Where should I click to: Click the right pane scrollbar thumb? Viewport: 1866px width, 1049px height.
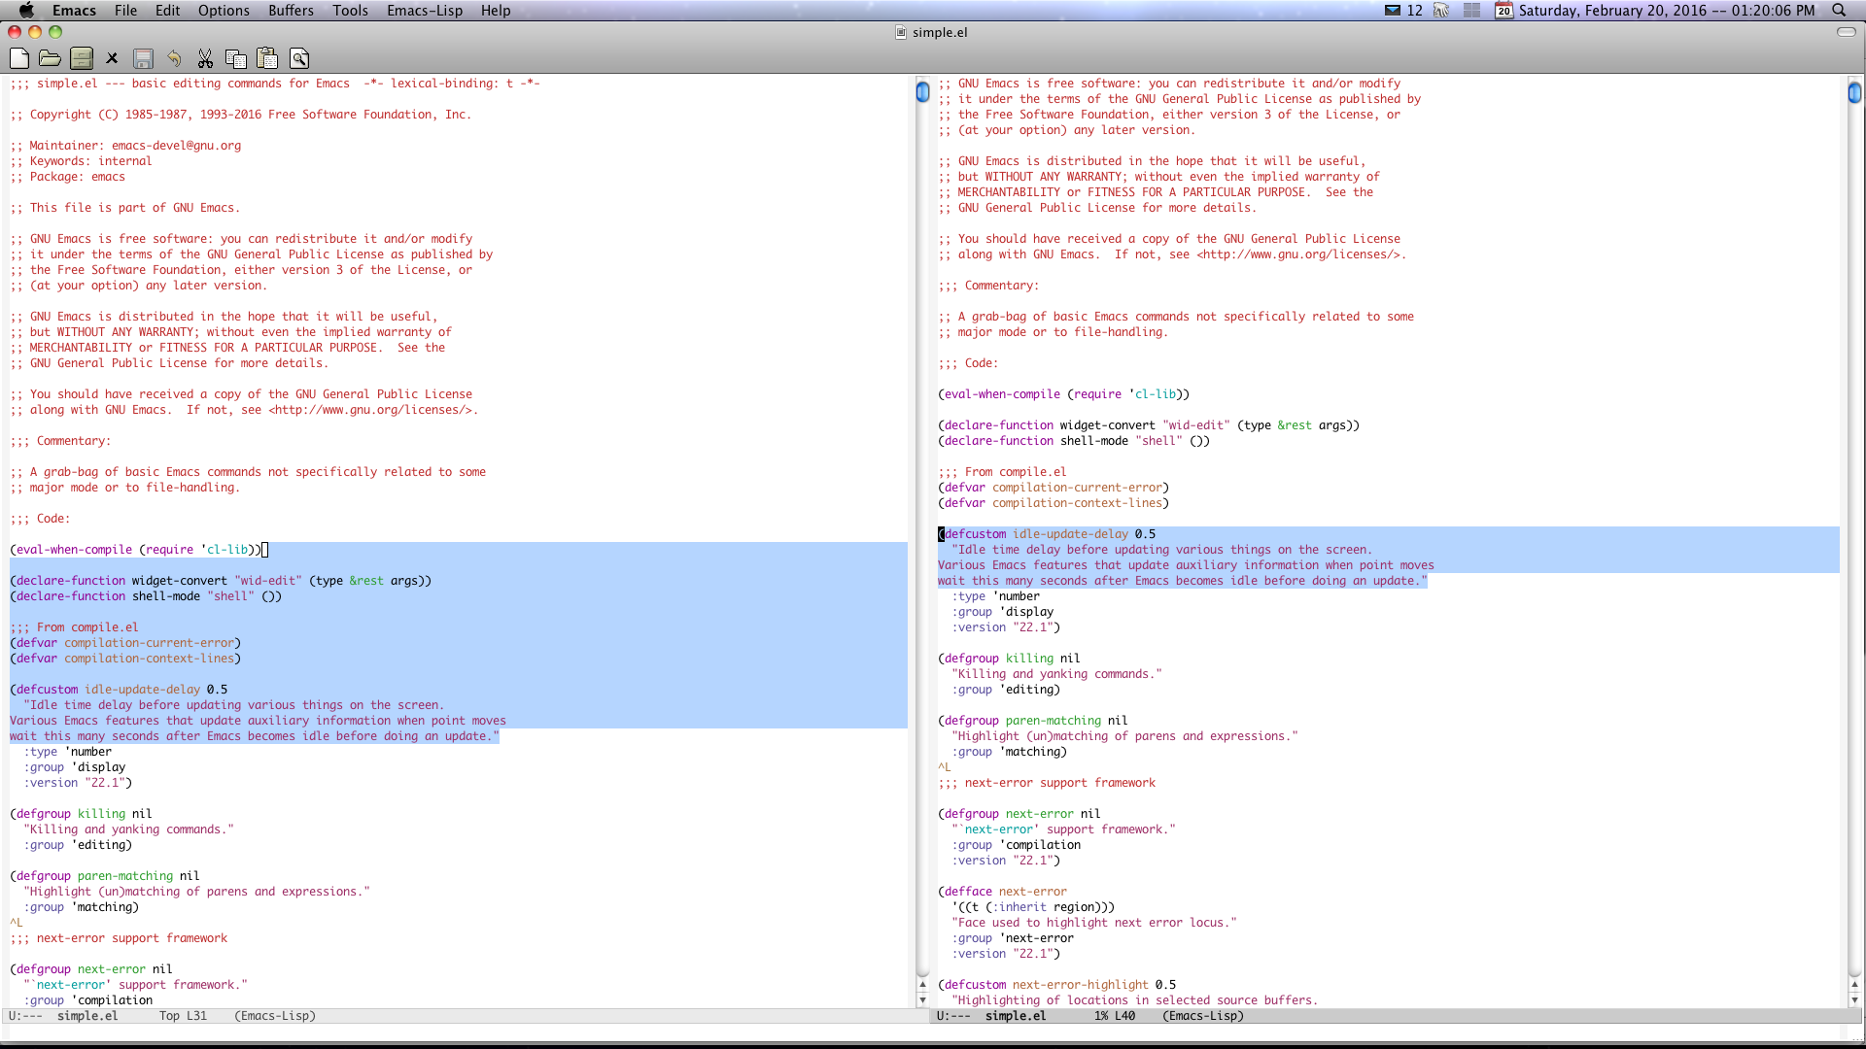[x=1854, y=92]
